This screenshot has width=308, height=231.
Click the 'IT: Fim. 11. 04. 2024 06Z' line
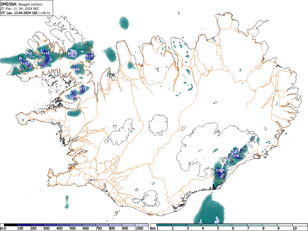point(20,9)
